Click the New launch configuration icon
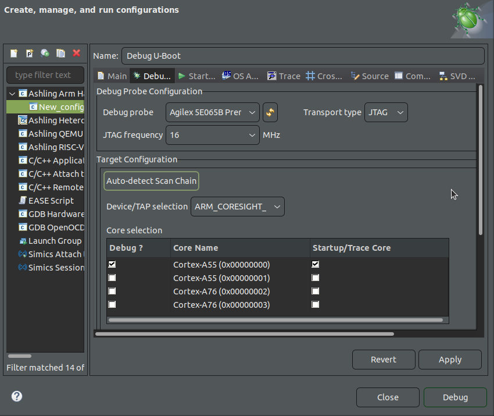This screenshot has height=416, width=494. point(15,54)
